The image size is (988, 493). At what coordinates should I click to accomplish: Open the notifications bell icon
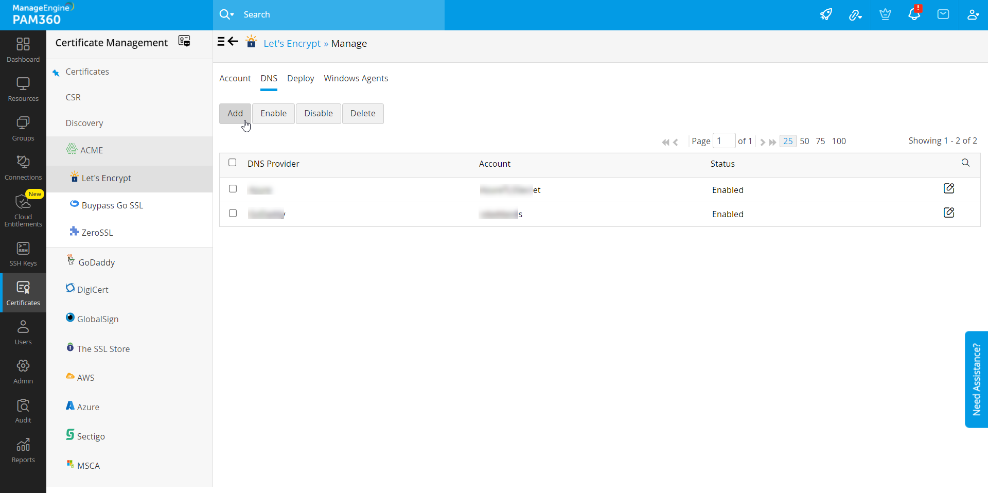pos(914,14)
